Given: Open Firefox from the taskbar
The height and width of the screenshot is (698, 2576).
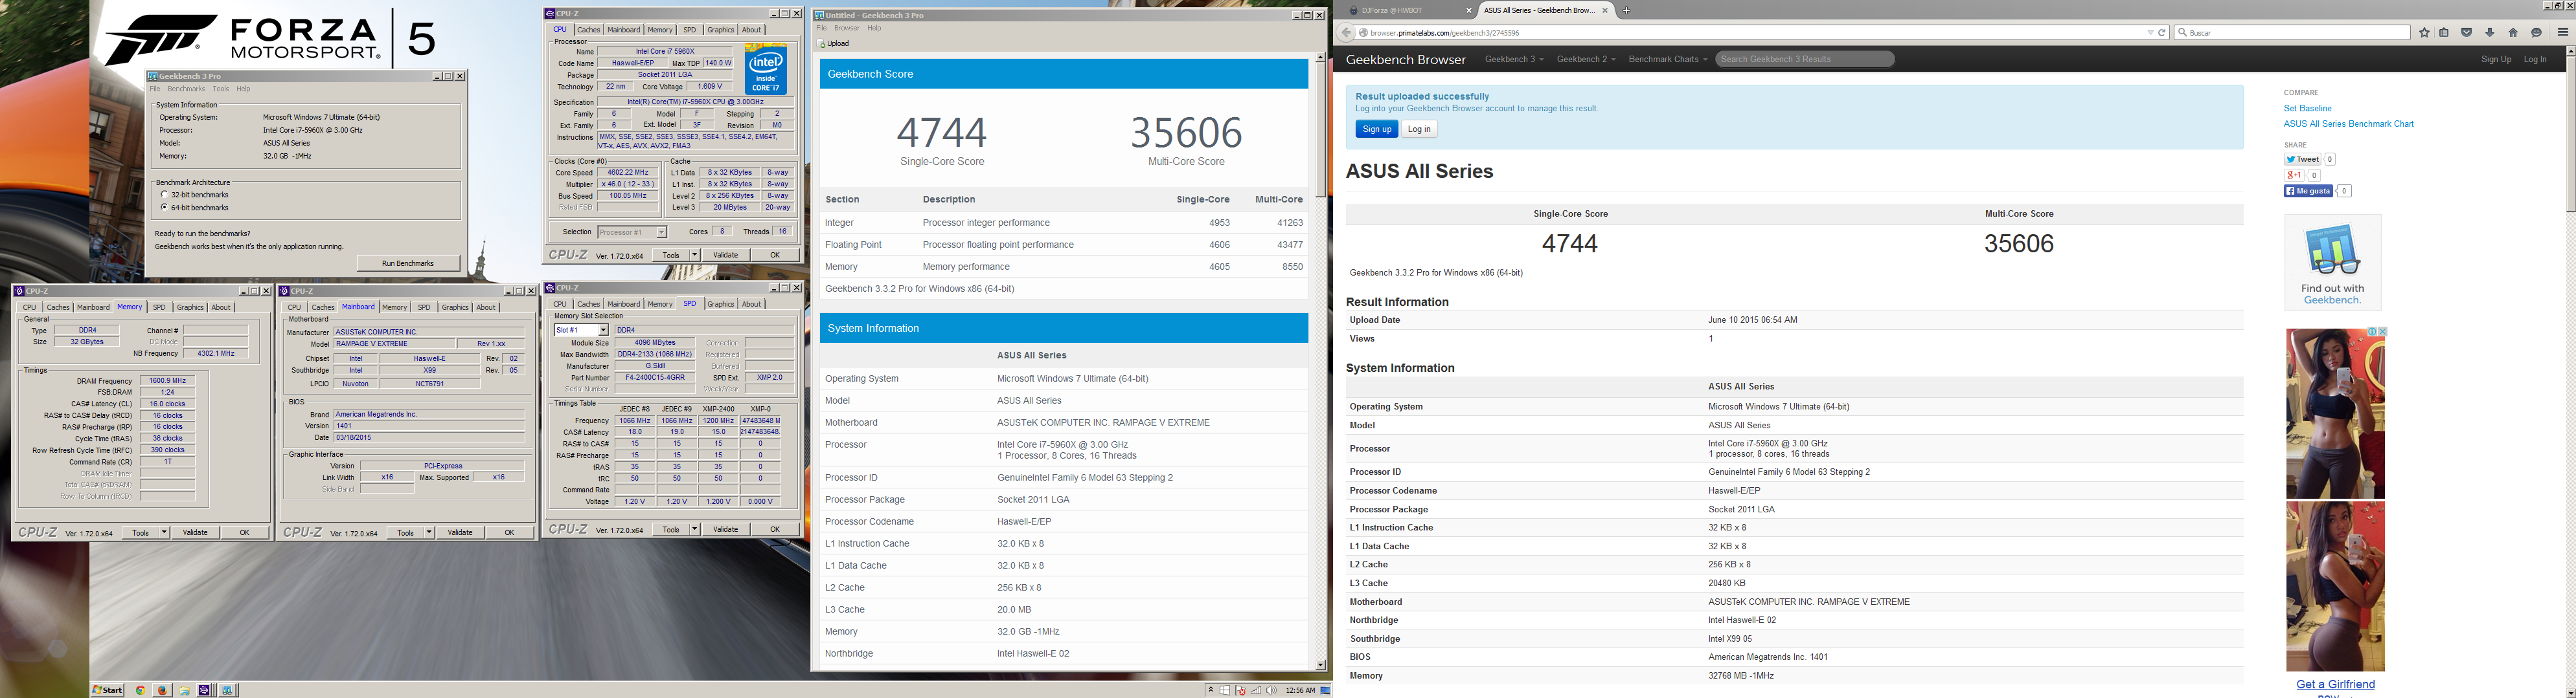Looking at the screenshot, I should 163,690.
